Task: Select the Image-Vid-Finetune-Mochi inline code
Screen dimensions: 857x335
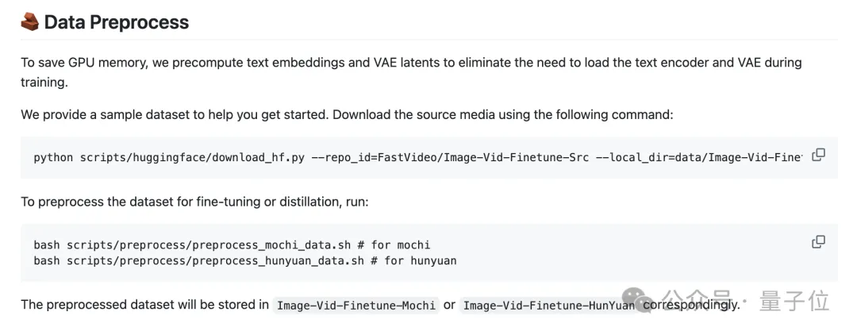Action: [355, 305]
